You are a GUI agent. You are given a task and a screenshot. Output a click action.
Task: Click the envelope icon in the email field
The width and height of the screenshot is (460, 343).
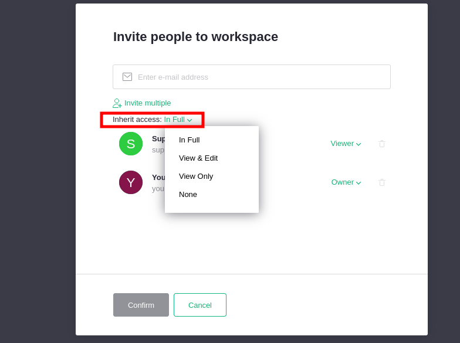[127, 77]
